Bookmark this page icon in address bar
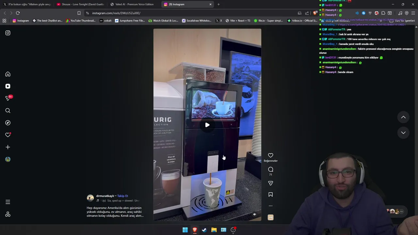Image resolution: width=418 pixels, height=235 pixels. pos(79,13)
